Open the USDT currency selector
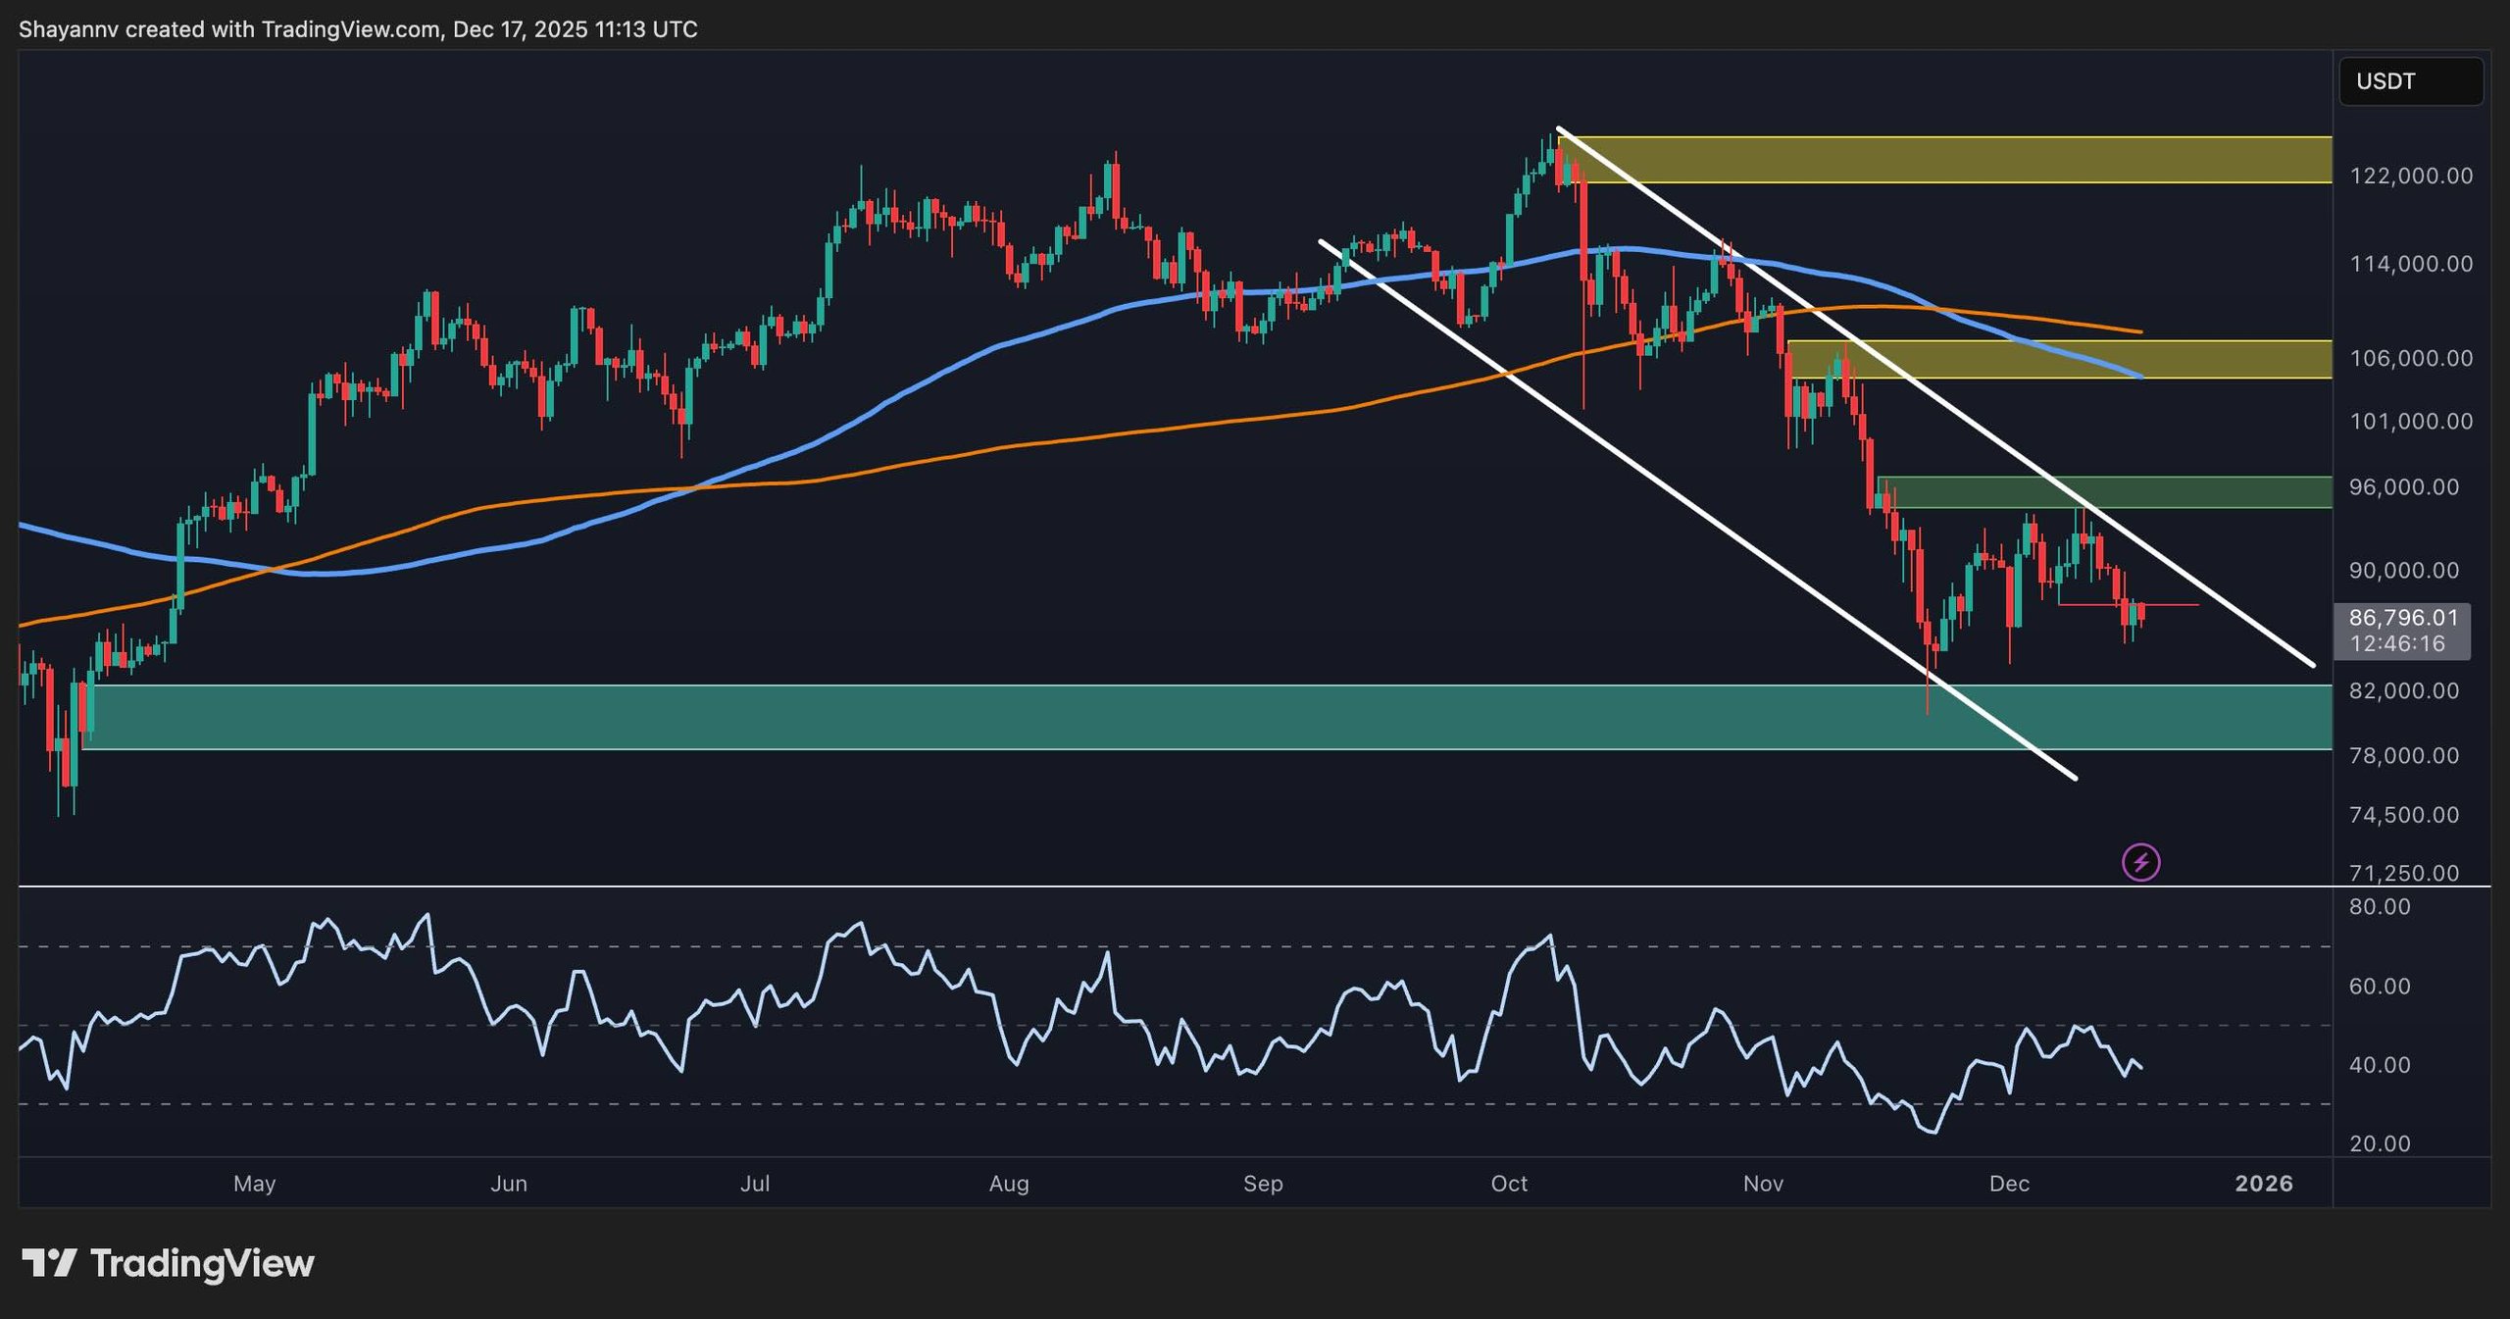 click(2410, 81)
